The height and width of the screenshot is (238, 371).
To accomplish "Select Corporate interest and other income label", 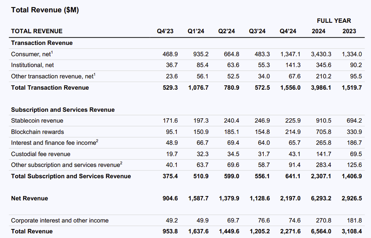I will pos(60,221).
